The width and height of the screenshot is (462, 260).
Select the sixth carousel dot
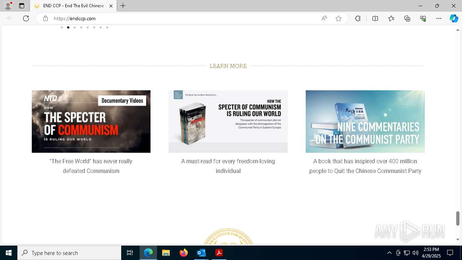94,27
